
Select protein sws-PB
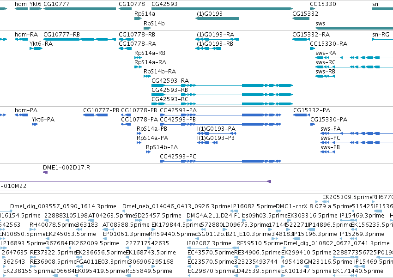point(330,147)
